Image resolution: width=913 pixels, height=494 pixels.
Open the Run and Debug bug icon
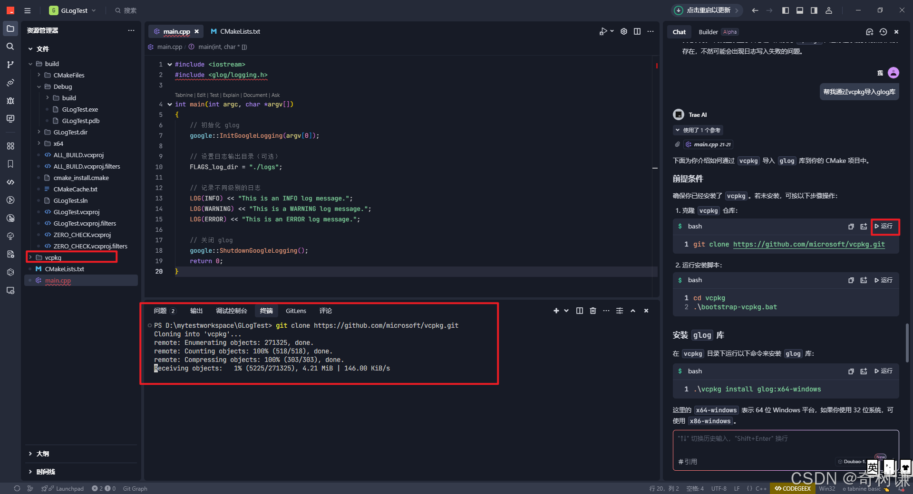(x=10, y=101)
